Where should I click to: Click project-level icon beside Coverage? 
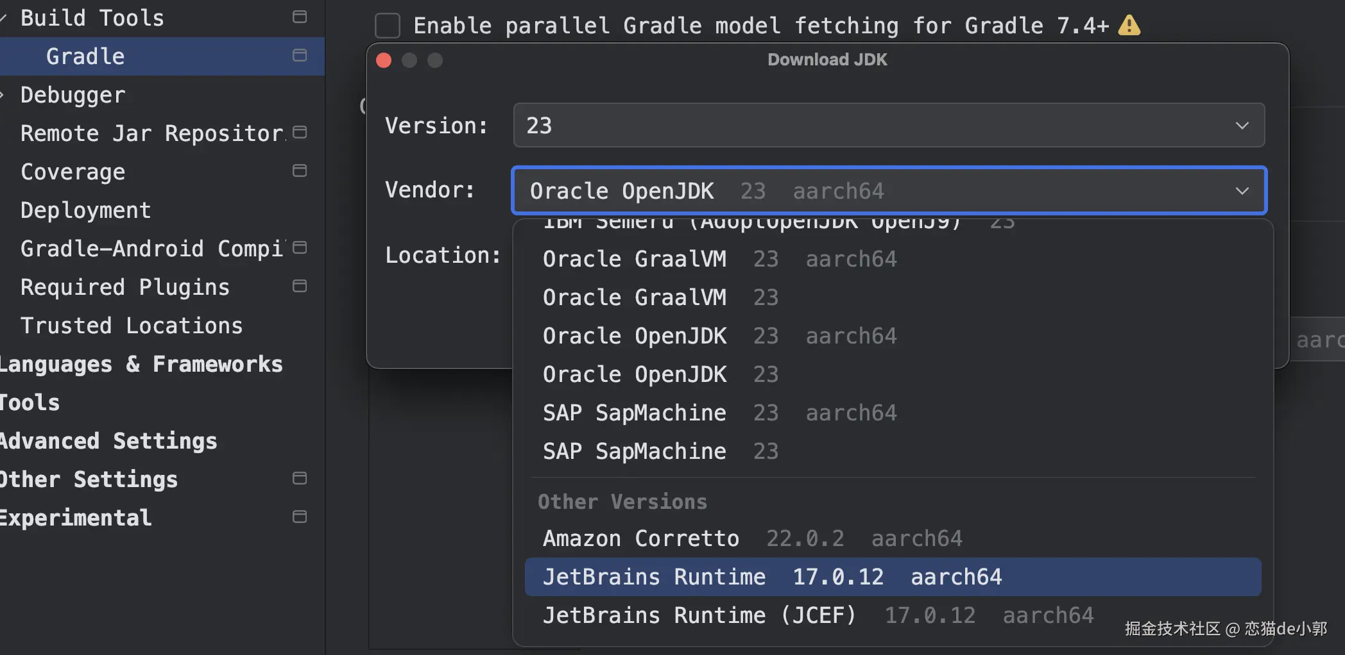coord(299,171)
